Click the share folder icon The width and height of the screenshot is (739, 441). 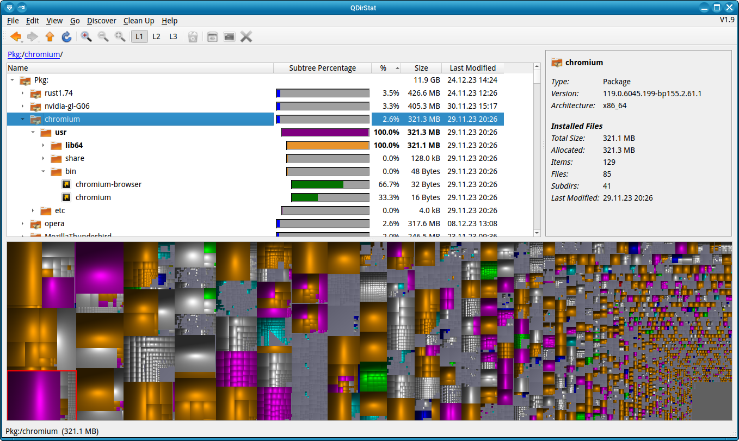56,158
